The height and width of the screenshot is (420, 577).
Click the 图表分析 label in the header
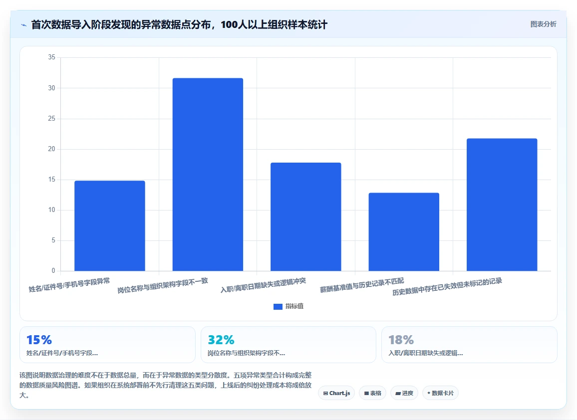543,24
